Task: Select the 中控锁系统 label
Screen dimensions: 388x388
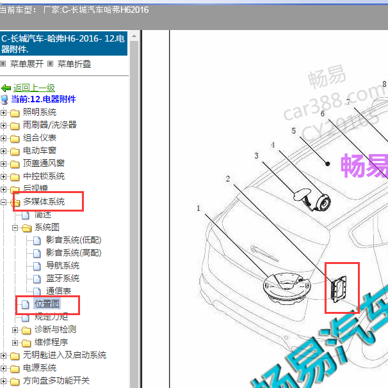Action: tap(44, 176)
